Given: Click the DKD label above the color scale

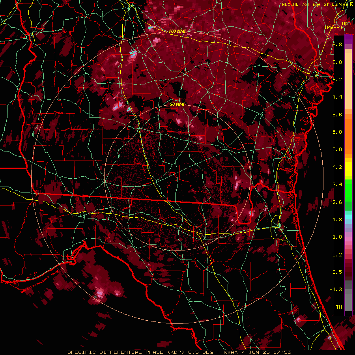Looking at the screenshot, I should (x=347, y=23).
